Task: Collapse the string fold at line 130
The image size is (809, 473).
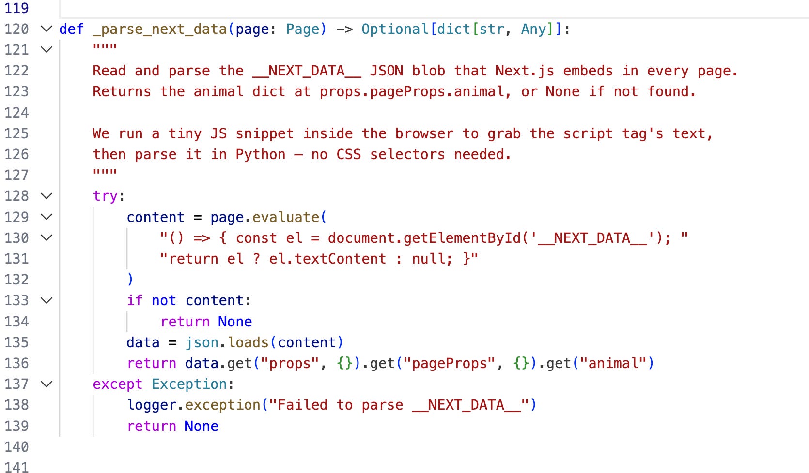Action: pos(47,238)
